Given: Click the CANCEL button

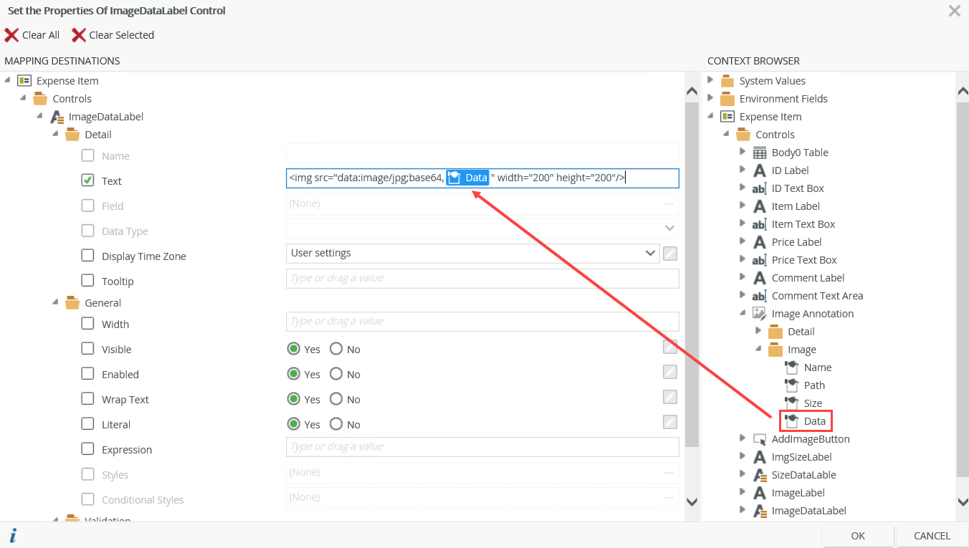Looking at the screenshot, I should pos(932,536).
